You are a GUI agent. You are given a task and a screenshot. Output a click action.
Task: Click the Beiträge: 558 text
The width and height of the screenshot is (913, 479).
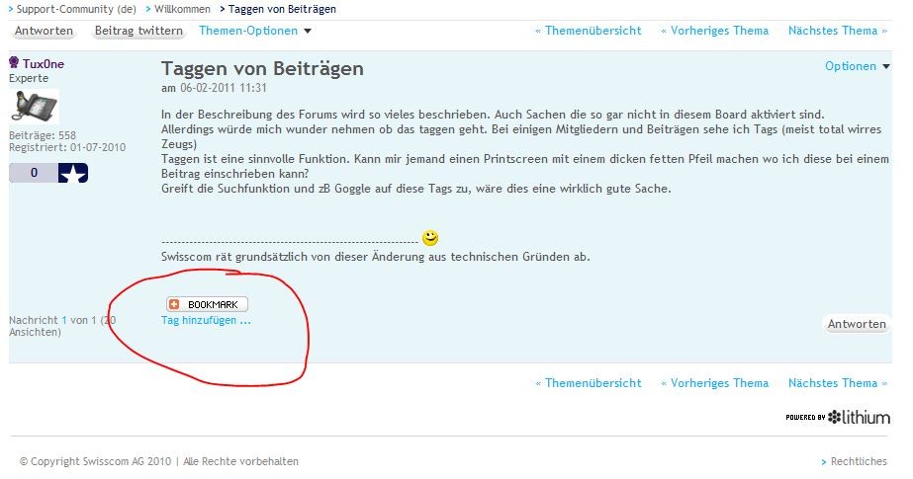pyautogui.click(x=43, y=135)
